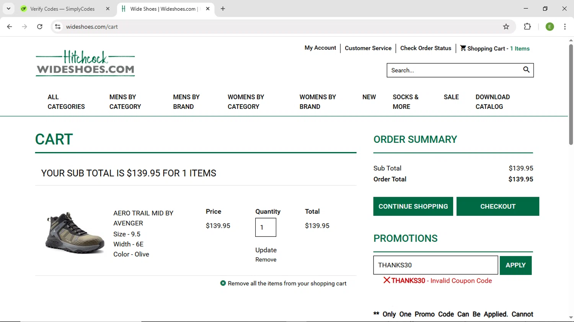Open Womens By Brand menu

[x=318, y=102]
